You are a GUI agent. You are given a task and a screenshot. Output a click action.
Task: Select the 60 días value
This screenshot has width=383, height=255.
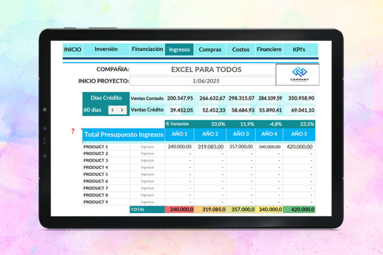tap(92, 110)
